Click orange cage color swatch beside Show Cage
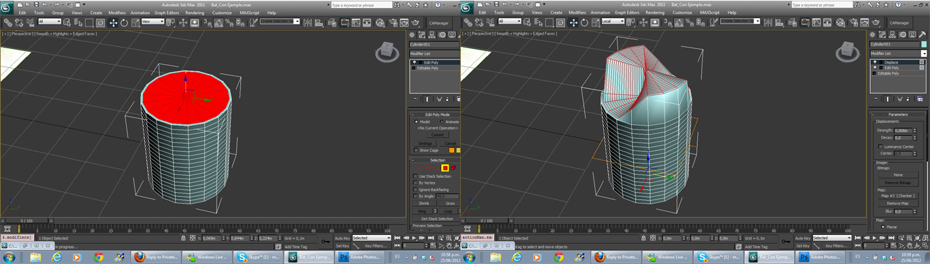 451,150
